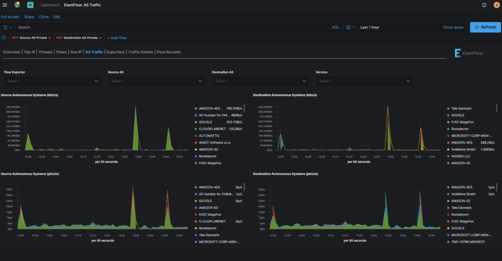Toggle AMAZON-AES series in Source bits/s legend

(x=209, y=108)
